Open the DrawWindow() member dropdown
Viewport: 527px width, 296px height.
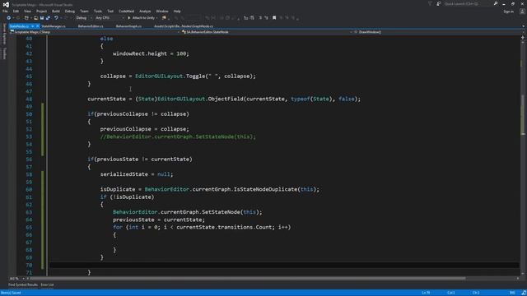point(438,32)
